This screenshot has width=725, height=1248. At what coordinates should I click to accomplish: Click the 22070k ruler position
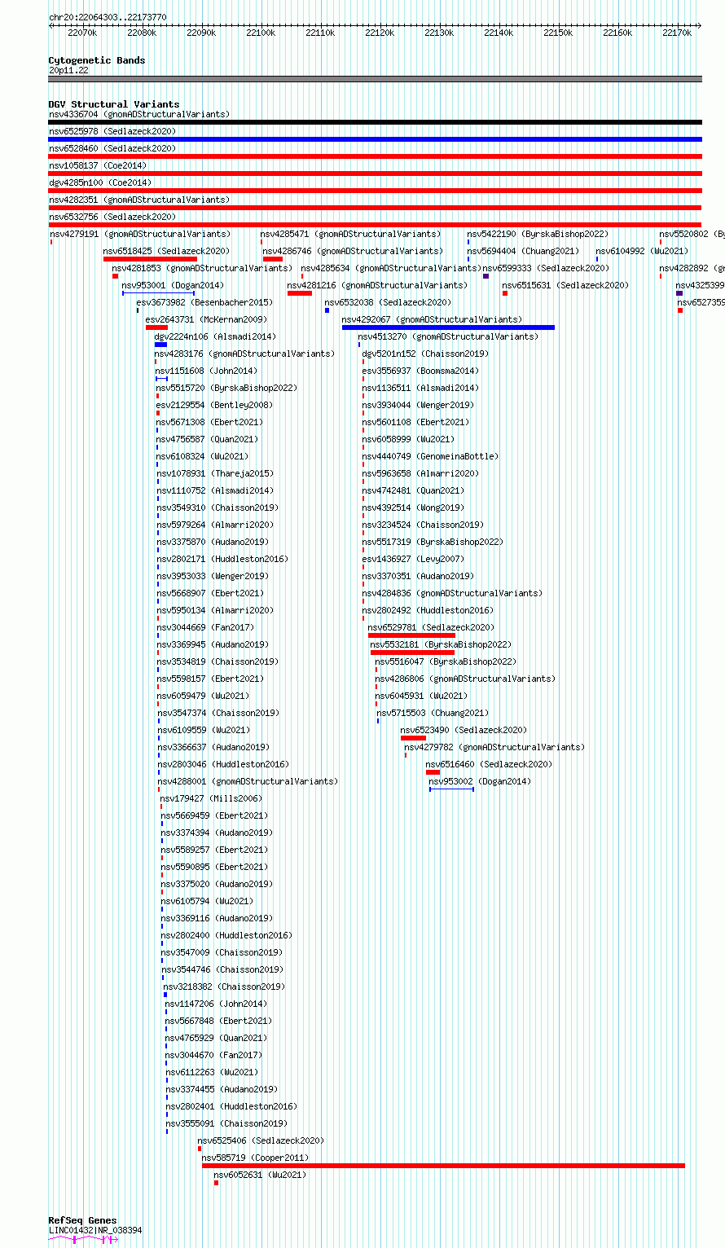(x=82, y=33)
